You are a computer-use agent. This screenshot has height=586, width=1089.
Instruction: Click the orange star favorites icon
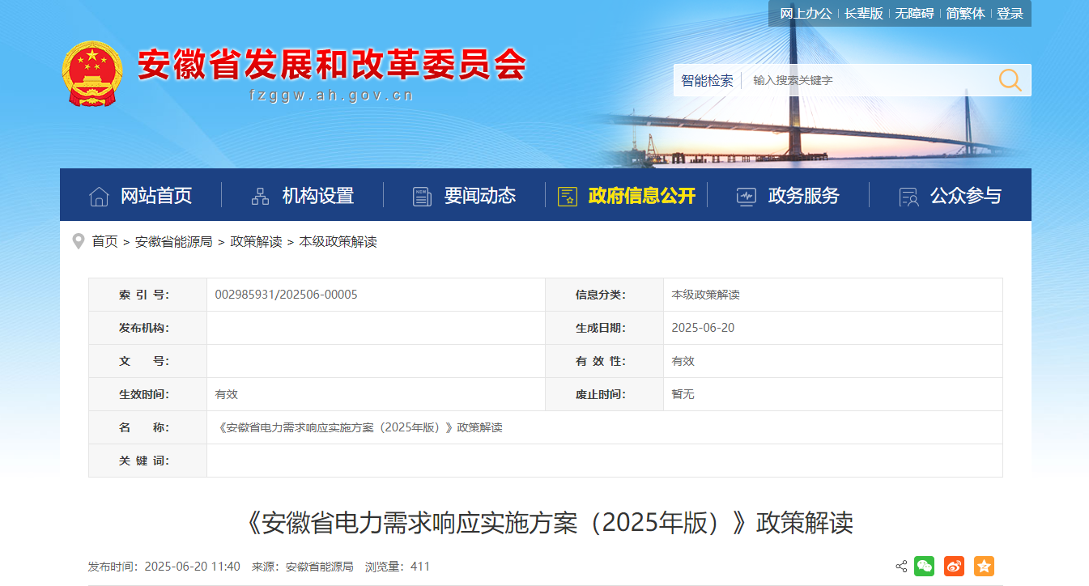pos(984,567)
